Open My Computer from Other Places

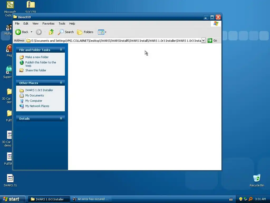[x=33, y=101]
